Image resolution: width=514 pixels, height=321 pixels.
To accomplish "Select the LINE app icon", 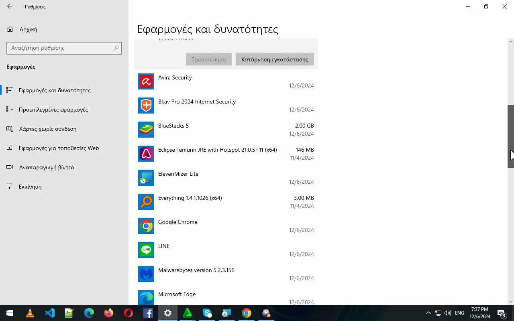I will tap(146, 250).
